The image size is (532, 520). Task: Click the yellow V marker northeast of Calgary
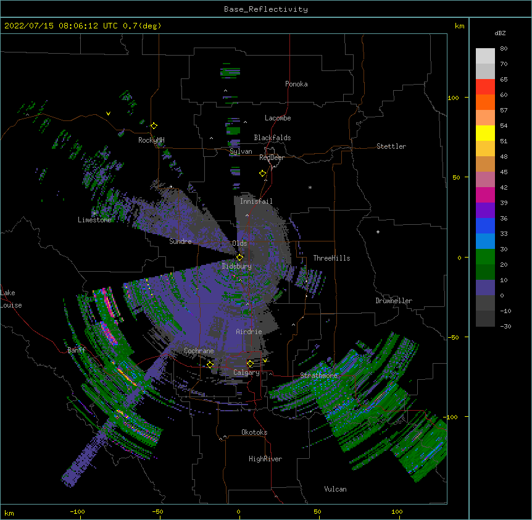click(265, 361)
